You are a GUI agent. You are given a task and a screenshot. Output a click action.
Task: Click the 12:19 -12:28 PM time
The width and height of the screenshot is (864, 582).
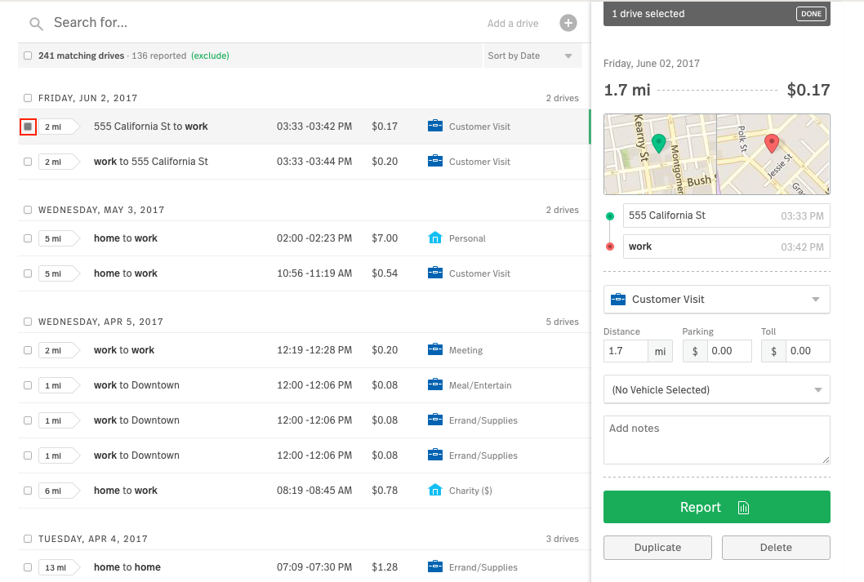click(314, 349)
